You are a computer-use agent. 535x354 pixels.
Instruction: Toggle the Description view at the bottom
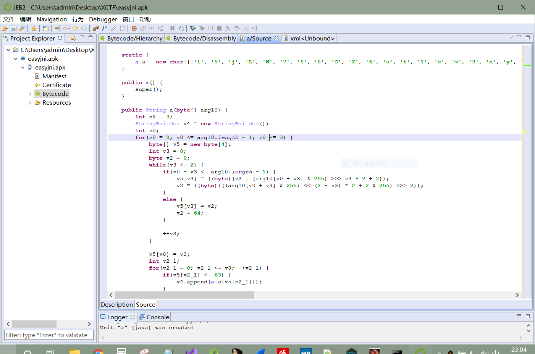tap(116, 304)
